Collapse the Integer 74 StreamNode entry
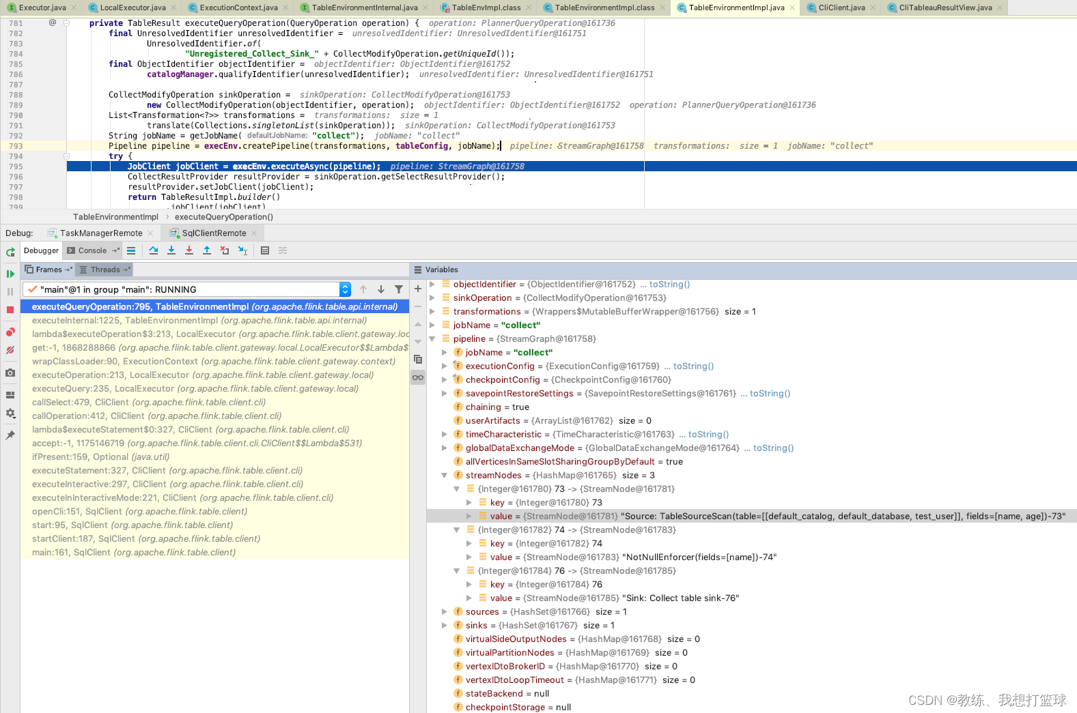 pyautogui.click(x=456, y=530)
